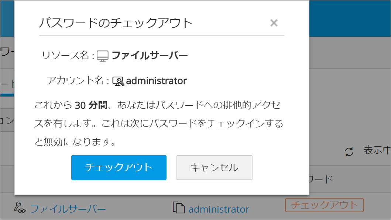Screen dimensions: 391x220
Task: Click the bold ファイルサーバー resource name in dialog
Action: coord(150,56)
